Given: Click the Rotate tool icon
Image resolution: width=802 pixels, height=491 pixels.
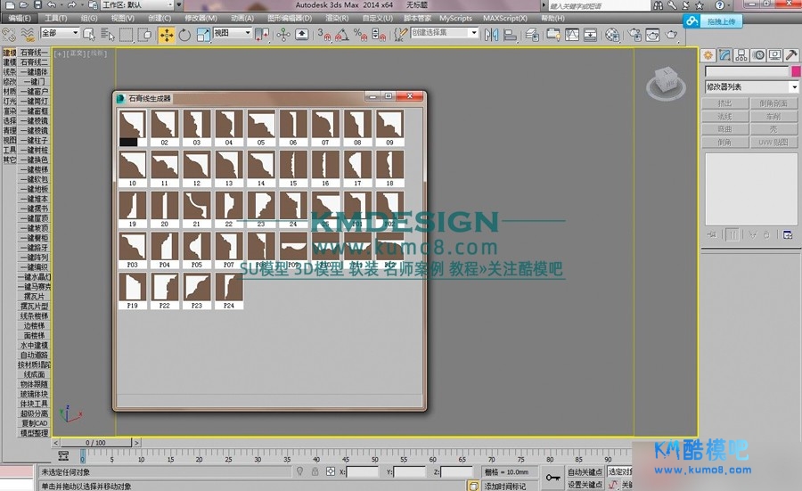Looking at the screenshot, I should click(x=184, y=35).
